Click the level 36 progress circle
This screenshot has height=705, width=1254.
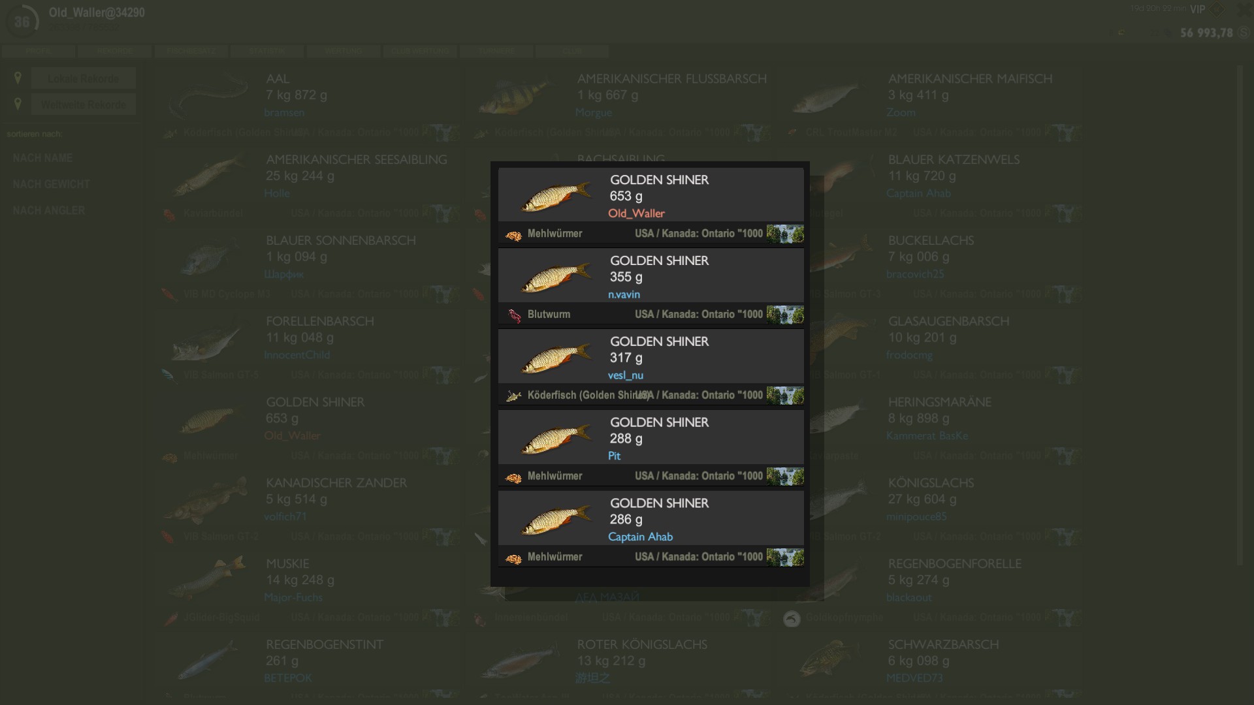coord(22,22)
